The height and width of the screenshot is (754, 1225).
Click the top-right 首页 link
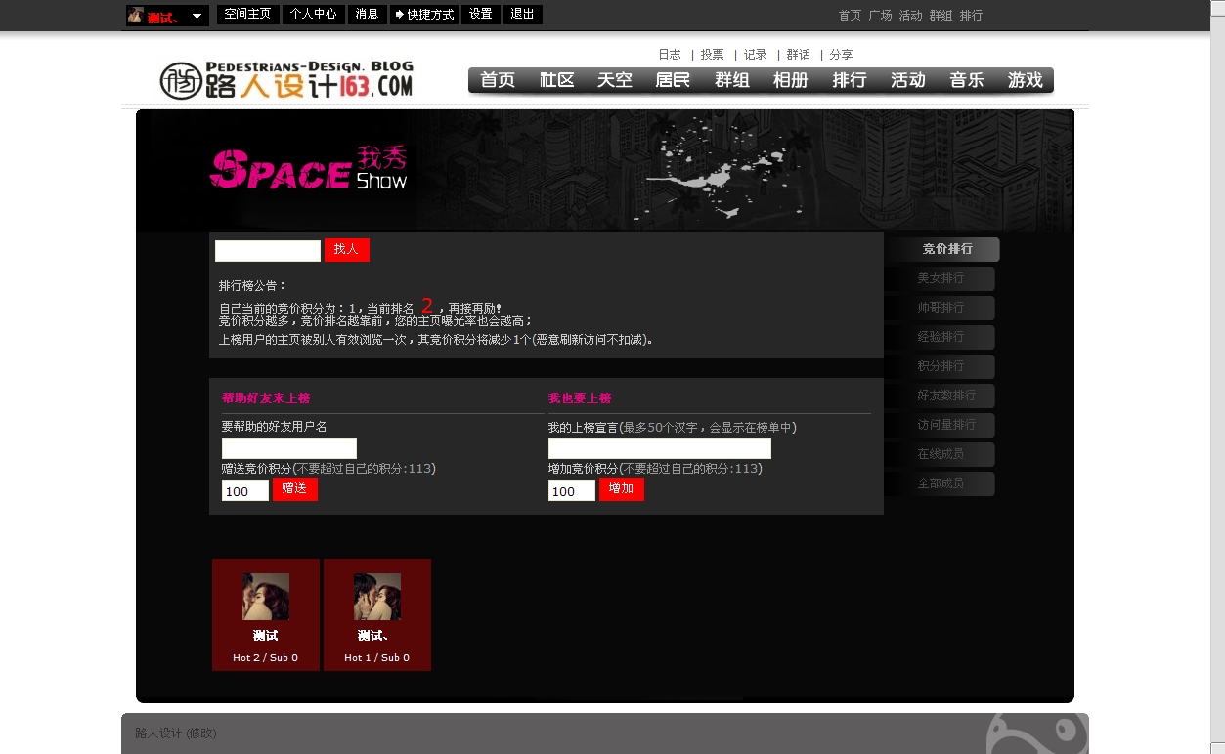850,16
